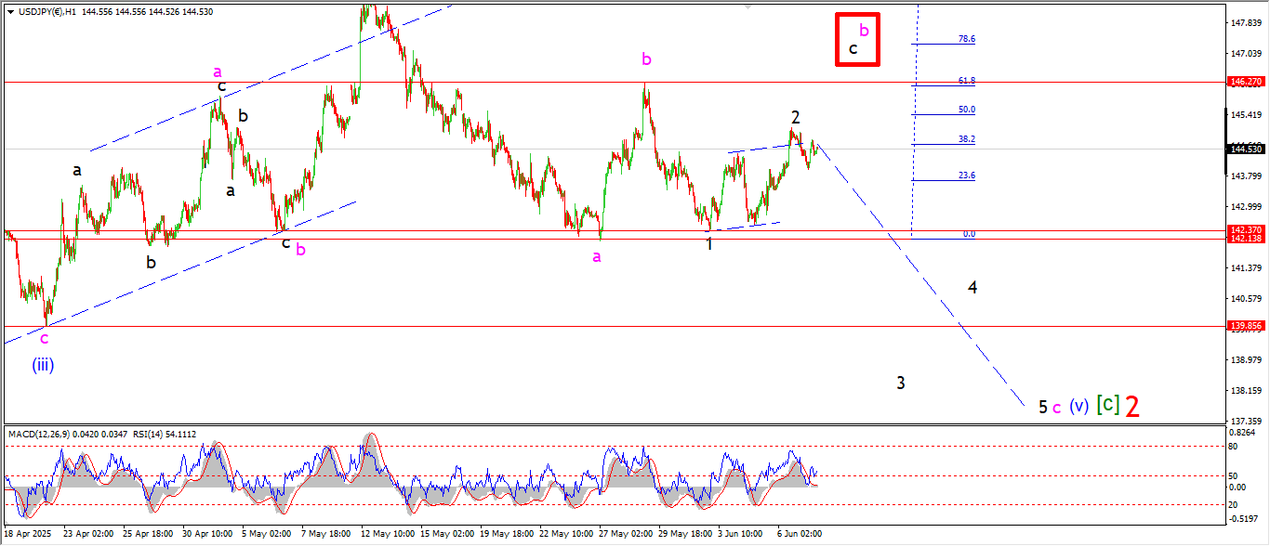This screenshot has width=1270, height=546.
Task: Click the black wave 3 label
Action: tap(901, 383)
